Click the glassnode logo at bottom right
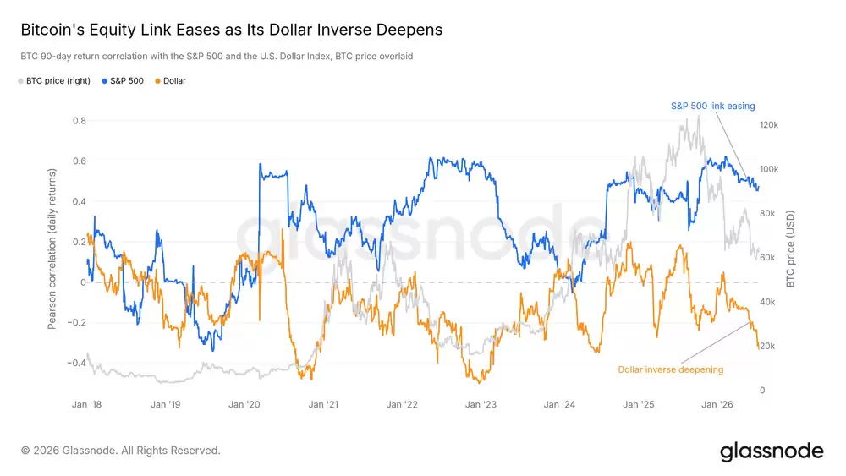 click(772, 451)
